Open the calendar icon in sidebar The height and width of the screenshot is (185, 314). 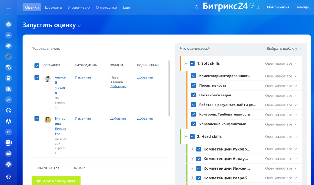coord(8,110)
